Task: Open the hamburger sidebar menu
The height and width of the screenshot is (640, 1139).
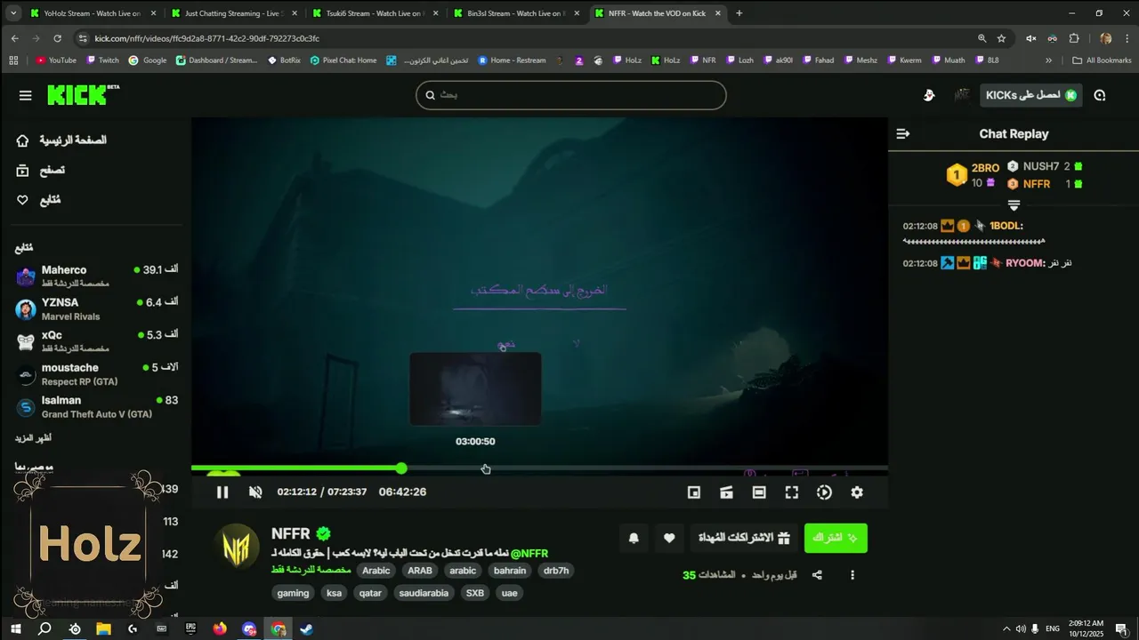Action: tap(25, 95)
